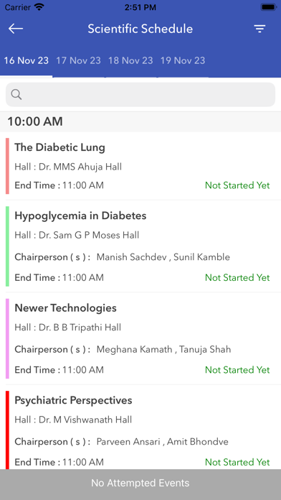Tap Not Started Yet on Diabetic Lung
The height and width of the screenshot is (500, 281).
(x=237, y=185)
